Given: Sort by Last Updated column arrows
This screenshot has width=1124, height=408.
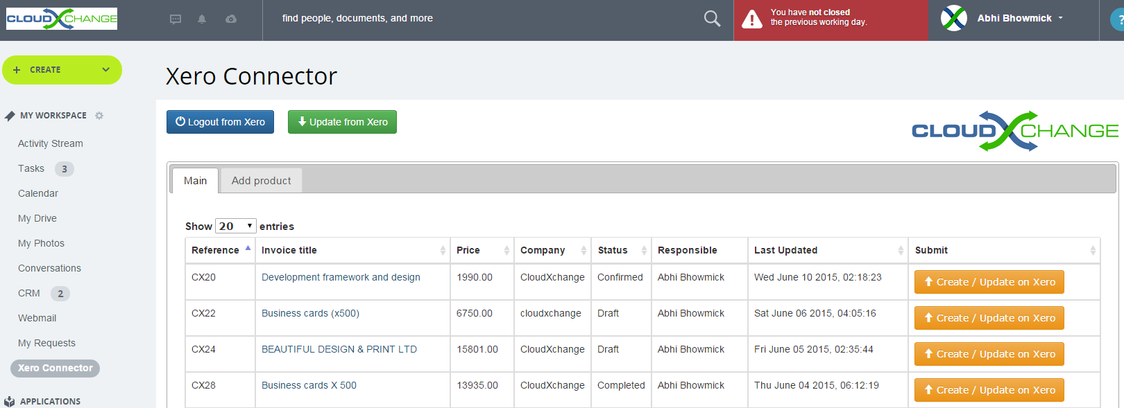Looking at the screenshot, I should [901, 251].
